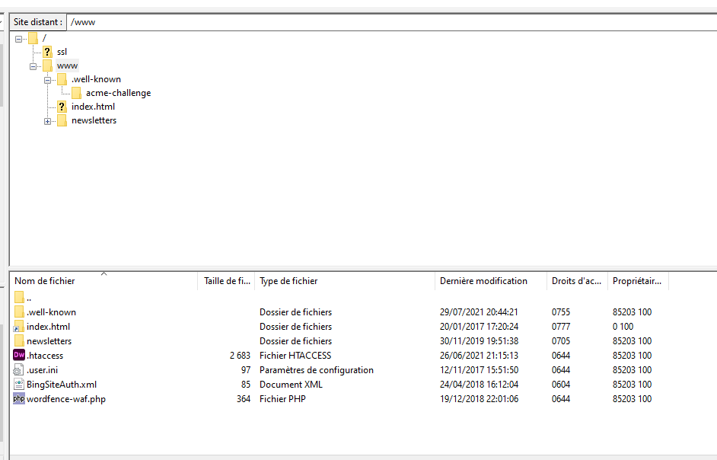
Task: Click the question-mark folder icon beside ssl
Action: pyautogui.click(x=47, y=52)
